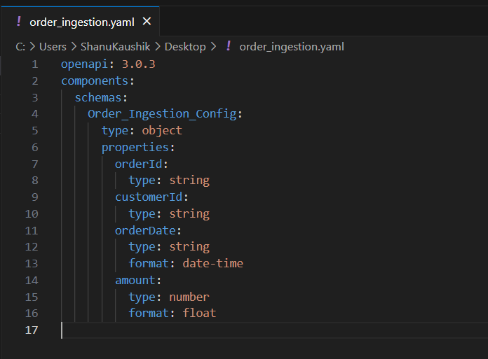This screenshot has height=359, width=488.
Task: Click the date-time format value
Action: tap(212, 263)
